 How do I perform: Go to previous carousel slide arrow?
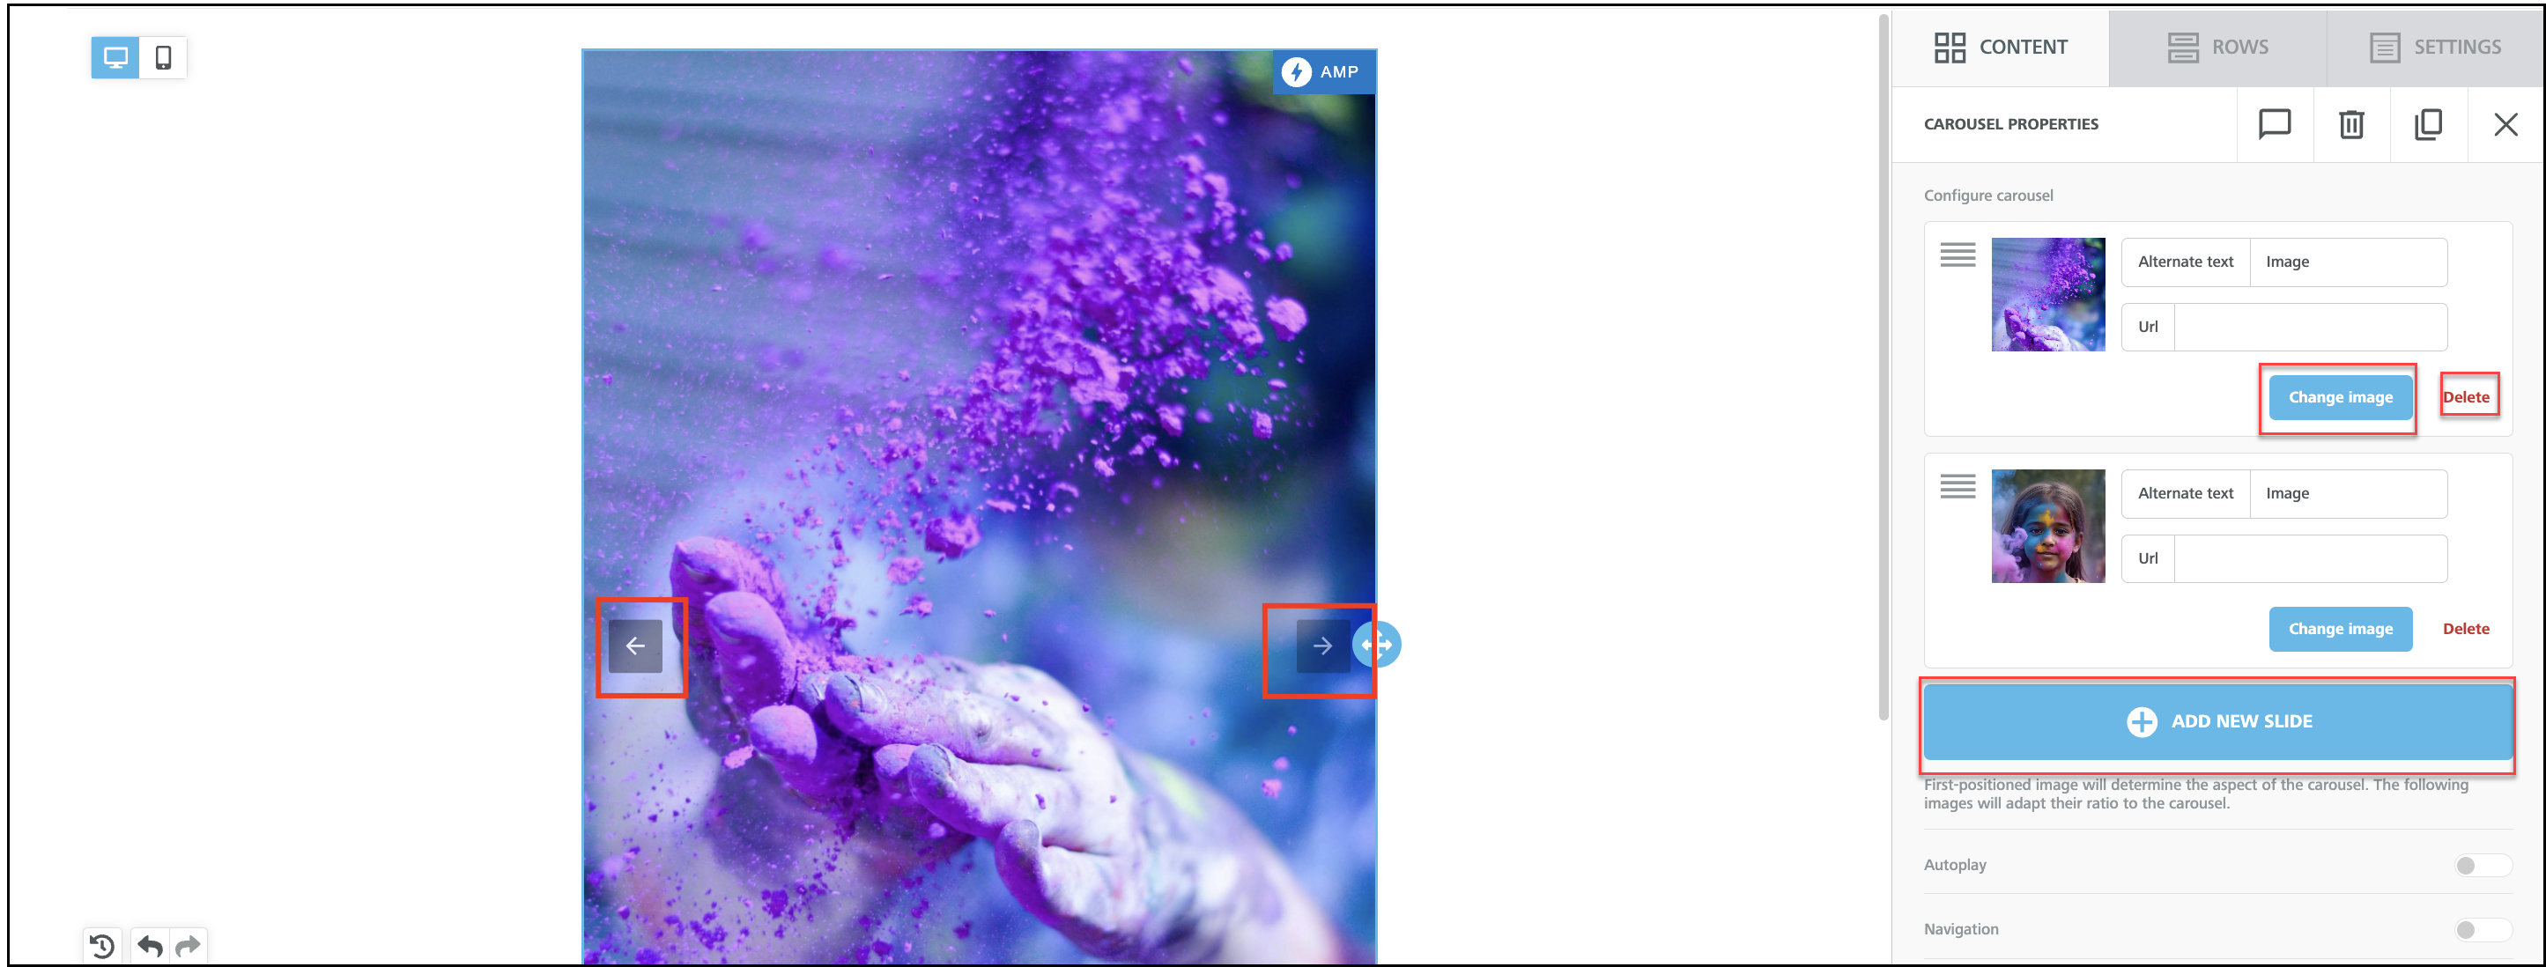(635, 646)
